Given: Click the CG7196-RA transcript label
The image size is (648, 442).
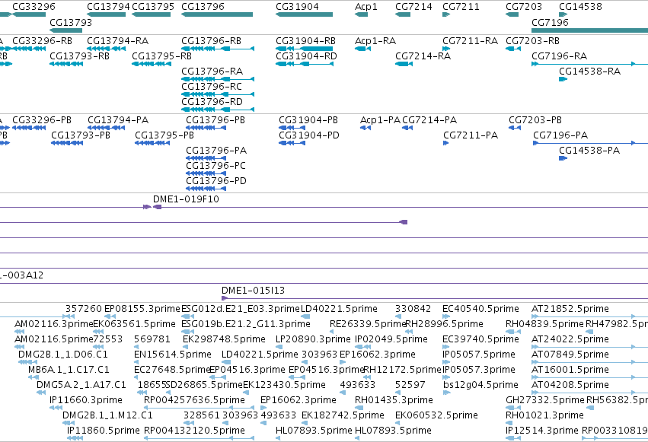Looking at the screenshot, I should click(x=559, y=56).
